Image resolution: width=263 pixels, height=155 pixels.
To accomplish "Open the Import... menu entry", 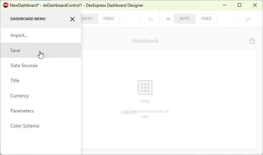I will click(41, 35).
